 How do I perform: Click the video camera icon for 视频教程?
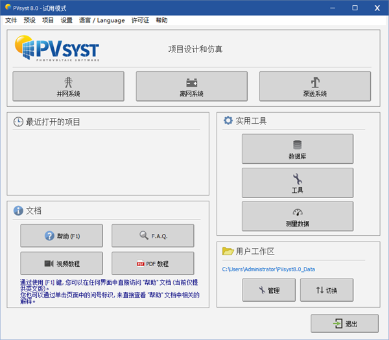click(49, 264)
